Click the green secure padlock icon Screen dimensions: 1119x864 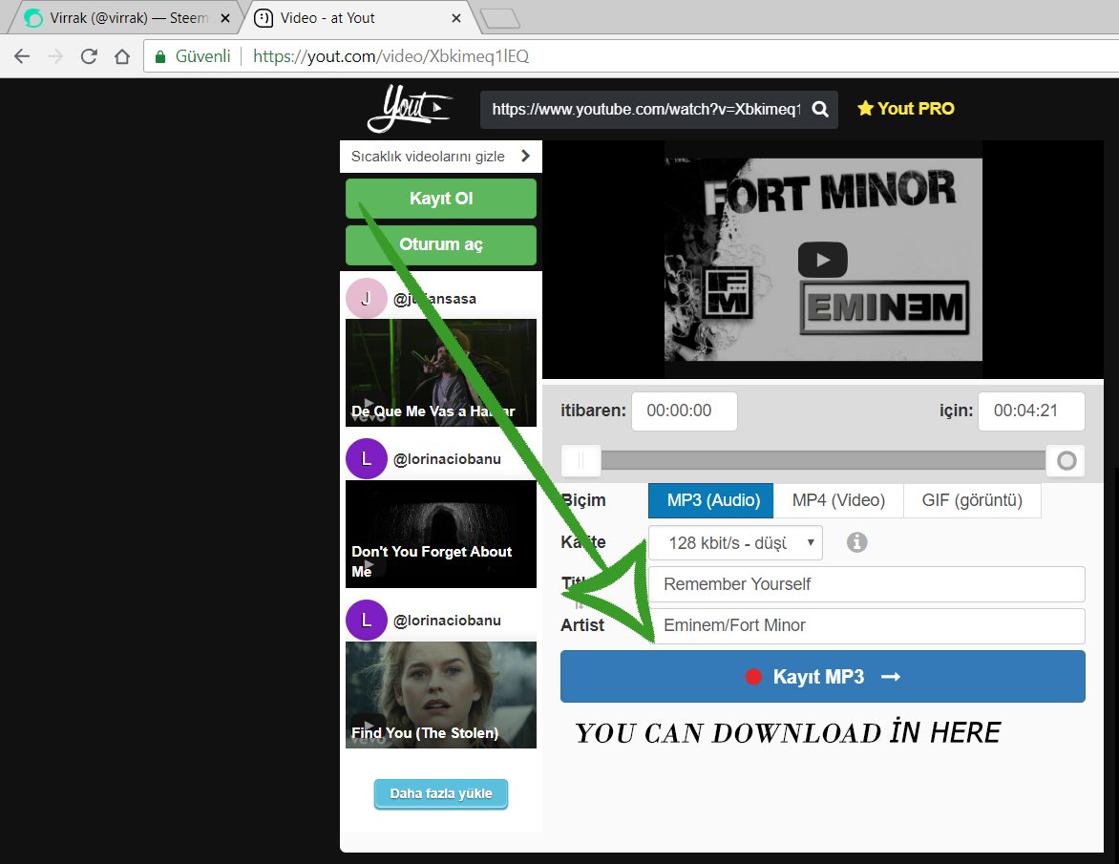point(160,56)
